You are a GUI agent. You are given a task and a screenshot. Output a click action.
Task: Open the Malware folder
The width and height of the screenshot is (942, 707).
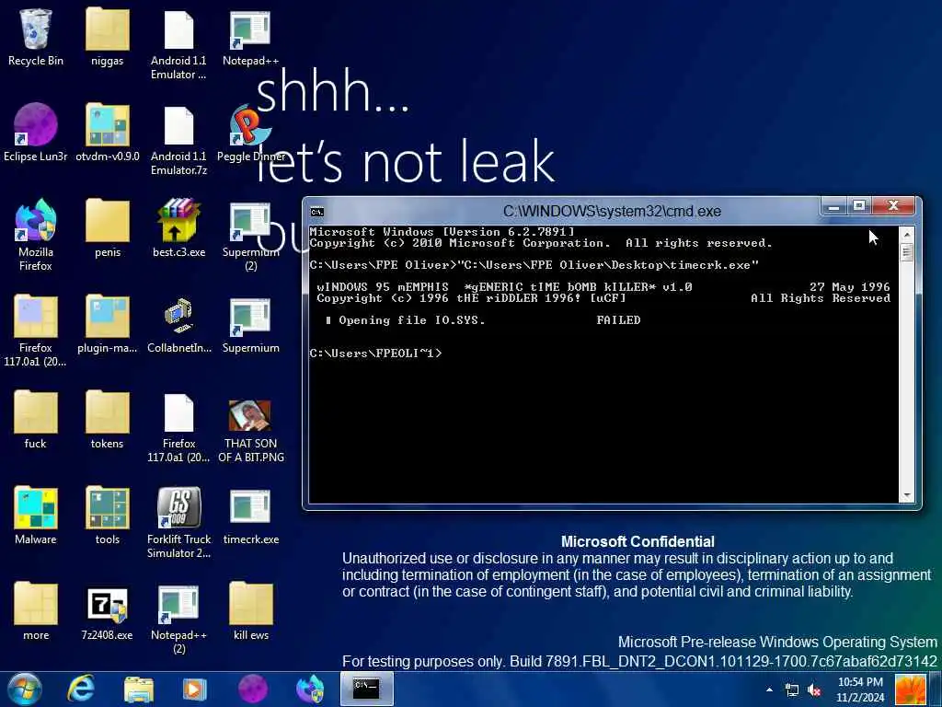36,516
